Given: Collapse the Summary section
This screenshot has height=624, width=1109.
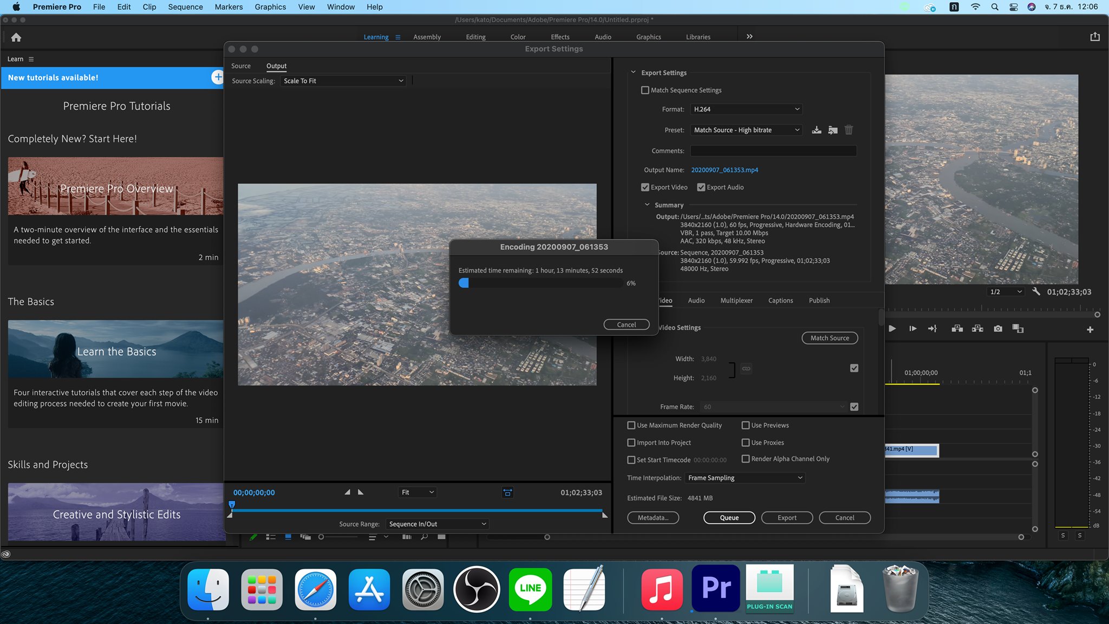Looking at the screenshot, I should 647,205.
